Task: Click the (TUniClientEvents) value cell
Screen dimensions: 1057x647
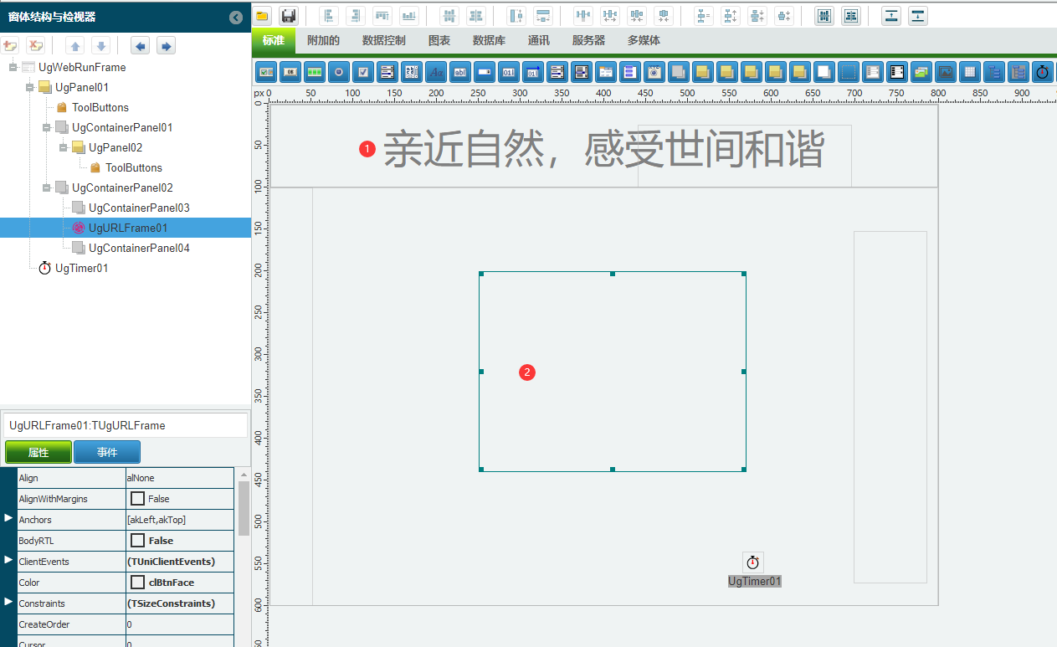Action: point(179,562)
